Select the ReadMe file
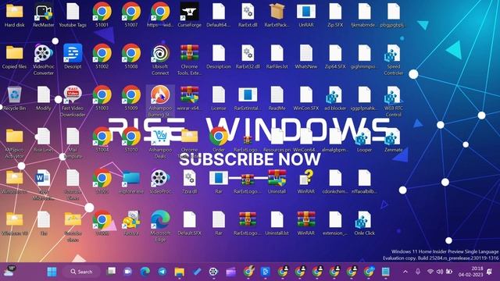500x281 pixels. pos(277,98)
